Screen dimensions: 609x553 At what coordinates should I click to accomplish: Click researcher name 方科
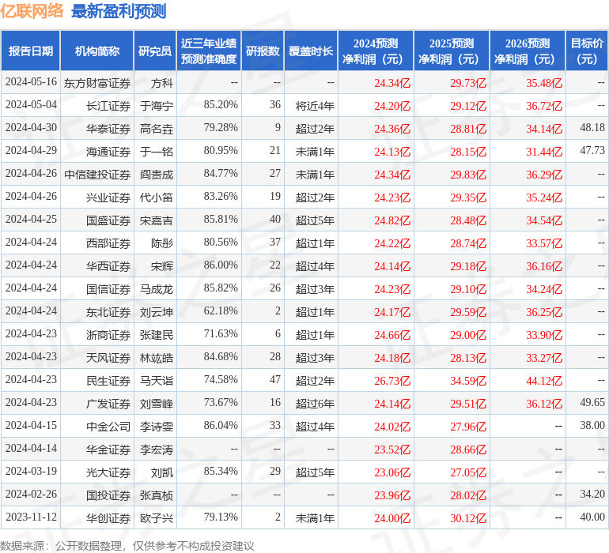click(162, 83)
